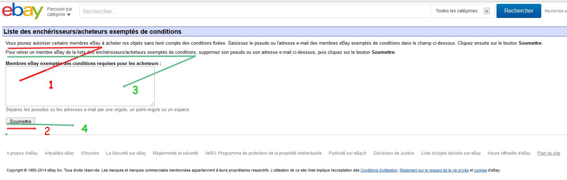Open the A propos d'eBay footer link
Viewport: 567px width, 180px height.
22,153
